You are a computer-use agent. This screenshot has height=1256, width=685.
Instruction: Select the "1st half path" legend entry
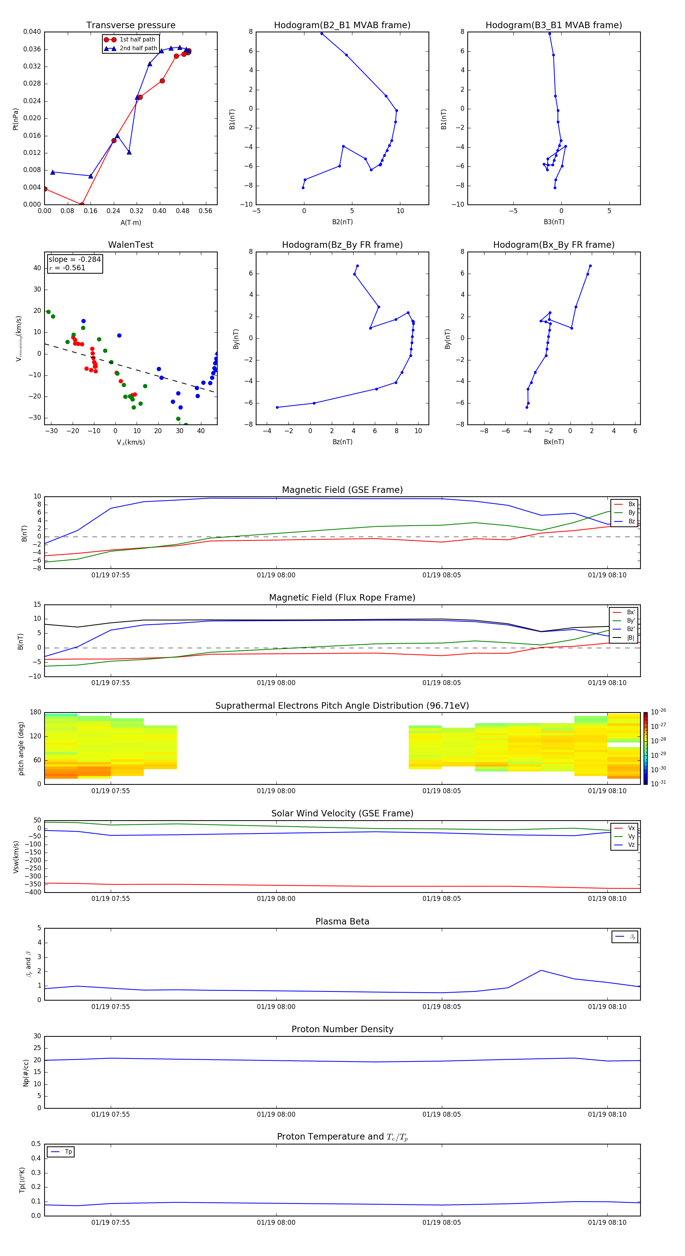[x=130, y=40]
